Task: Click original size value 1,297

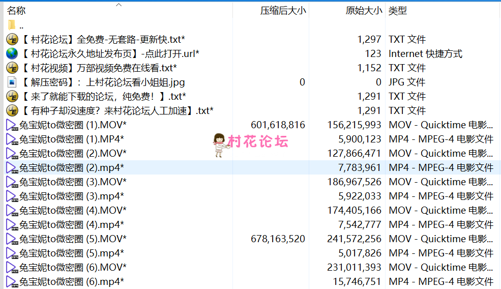Action: (369, 39)
